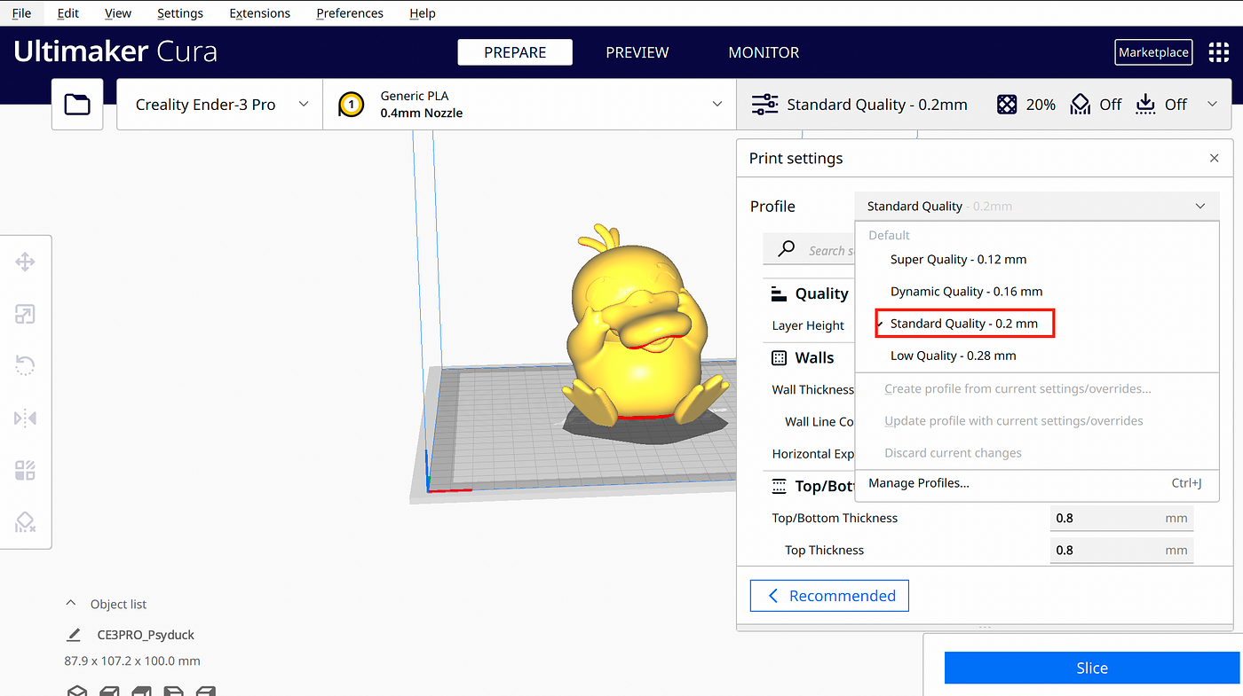Click the search magnifier icon
The height and width of the screenshot is (696, 1243).
click(786, 250)
